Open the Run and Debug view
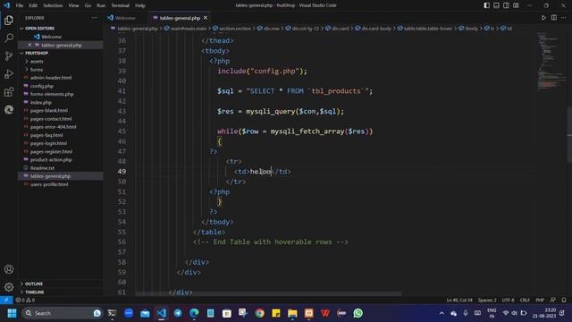 point(9,73)
